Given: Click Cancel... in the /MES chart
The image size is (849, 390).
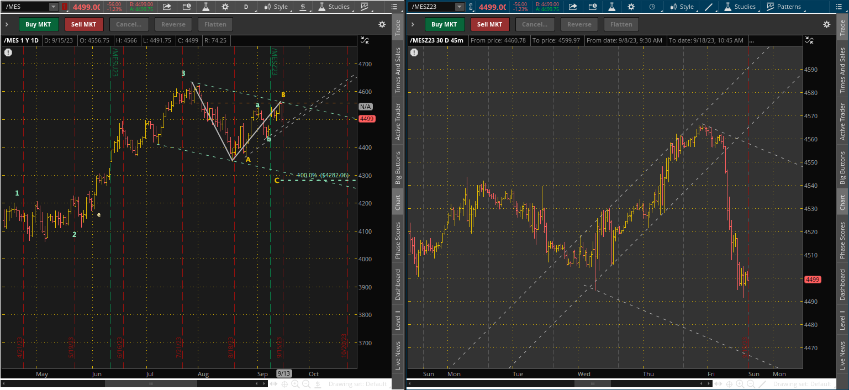Looking at the screenshot, I should coord(129,24).
